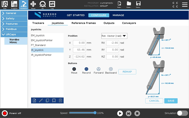The image size is (189, 118).
Task: Expand the Fieldbus section in sidebar
Action: click(x=14, y=29)
